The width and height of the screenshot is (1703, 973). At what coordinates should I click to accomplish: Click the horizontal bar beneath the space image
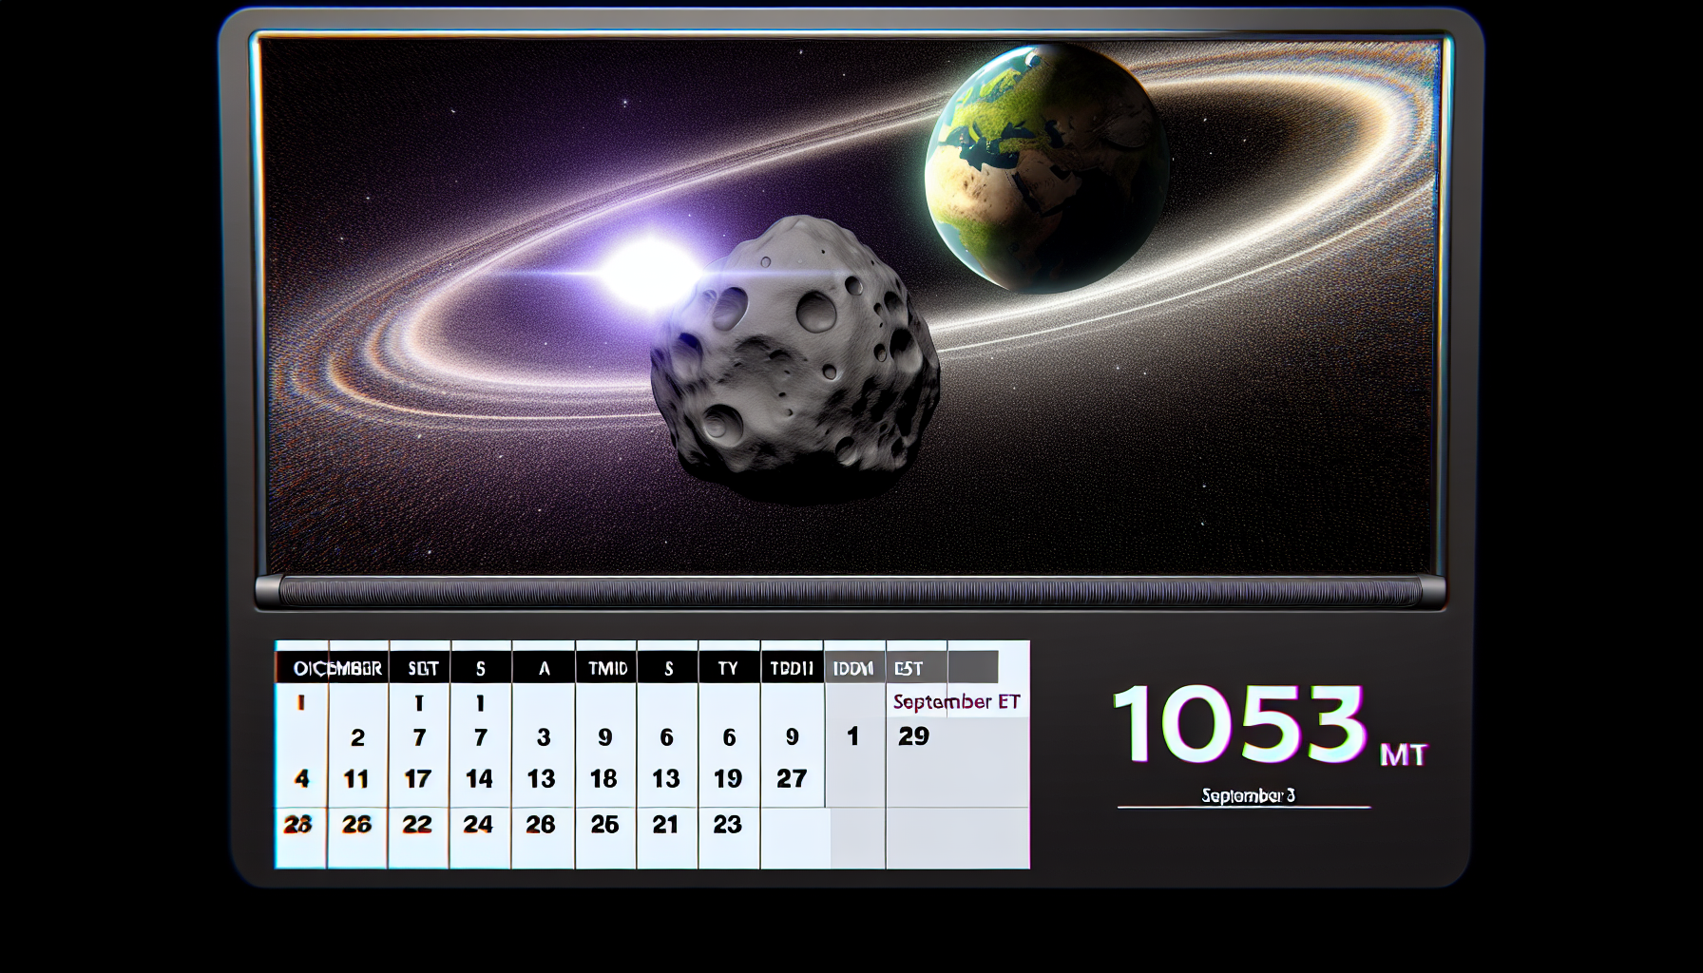coord(851,592)
